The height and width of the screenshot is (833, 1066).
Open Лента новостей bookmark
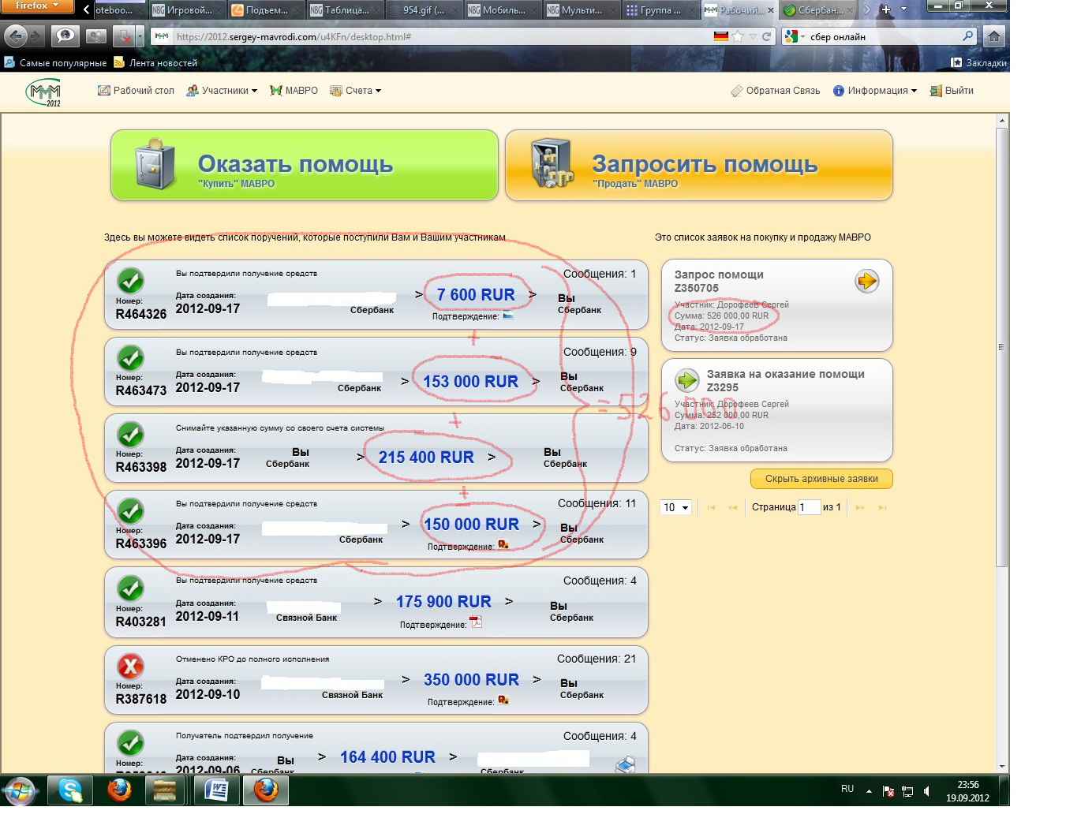point(155,63)
